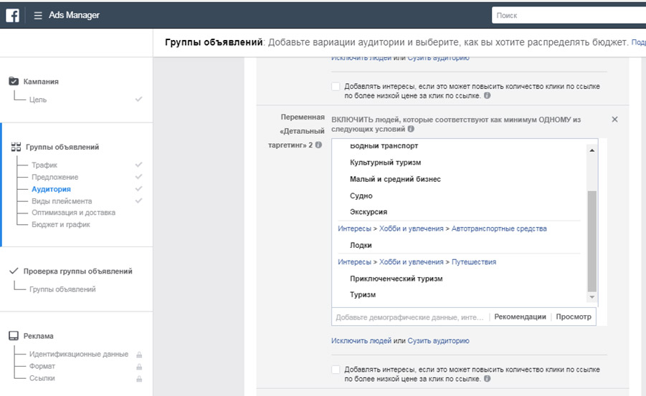
Task: Click the lock icon beside Идентификационные данные
Action: tap(139, 354)
